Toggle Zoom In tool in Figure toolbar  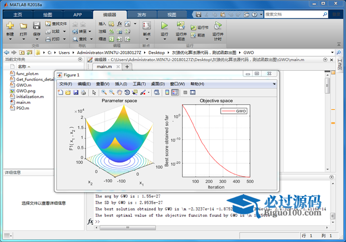click(104, 92)
